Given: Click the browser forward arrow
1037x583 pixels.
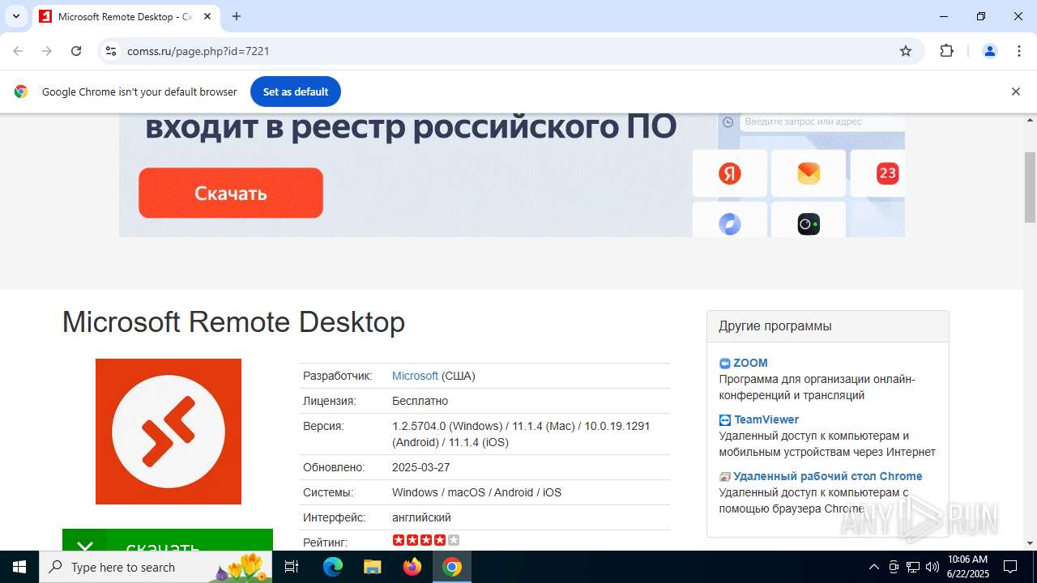Looking at the screenshot, I should (x=47, y=51).
